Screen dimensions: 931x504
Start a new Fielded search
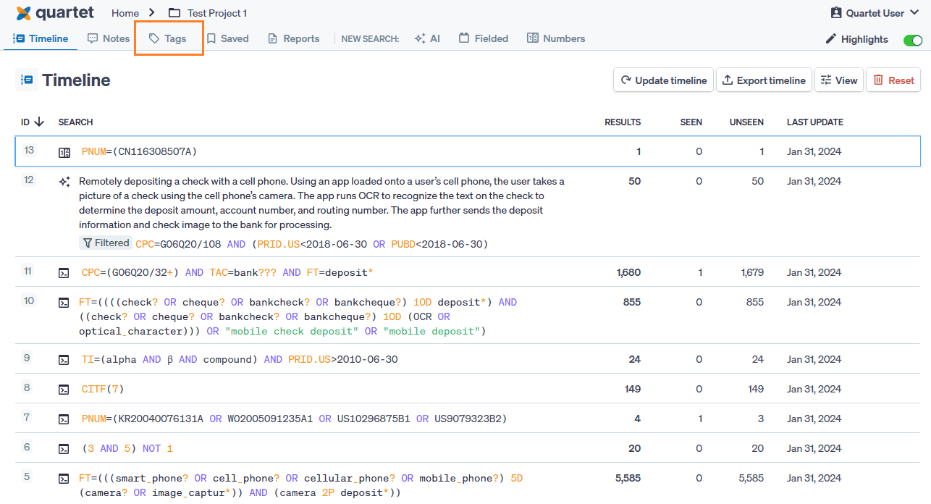click(484, 39)
